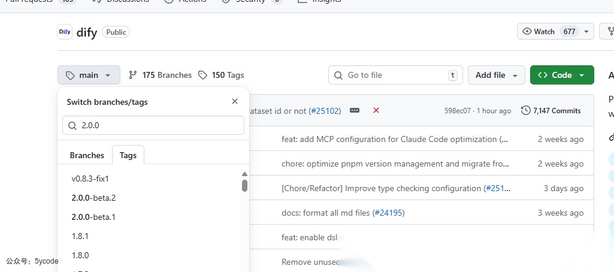The image size is (614, 272).
Task: Open the green Code dropdown
Action: 562,75
